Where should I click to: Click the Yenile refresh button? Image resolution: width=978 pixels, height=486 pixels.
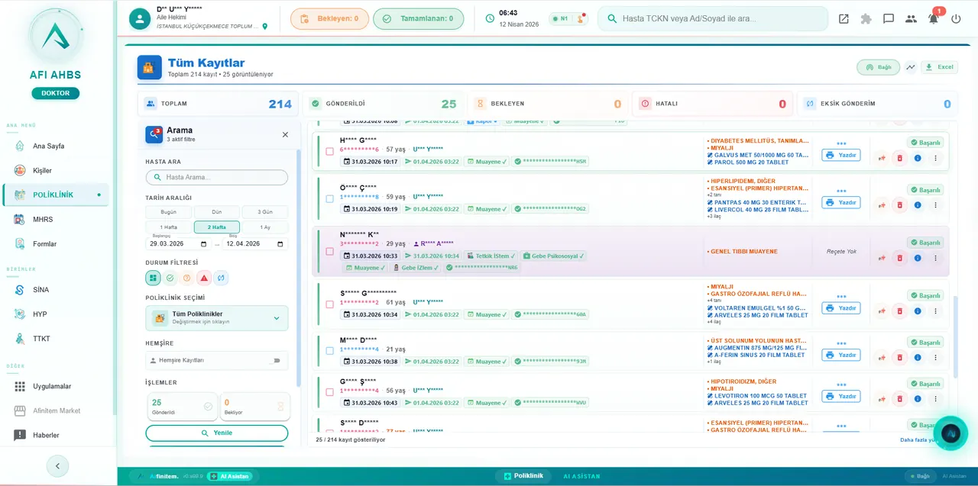217,433
